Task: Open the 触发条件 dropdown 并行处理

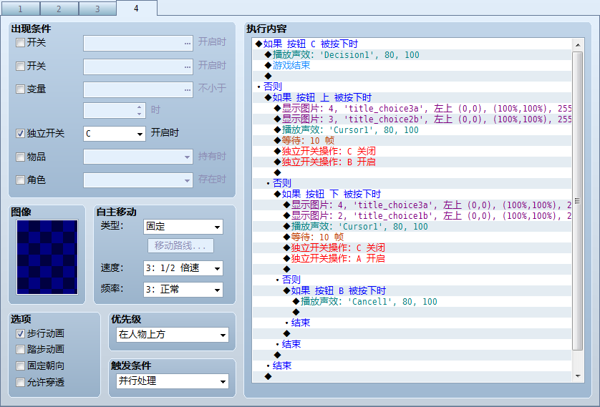Action: [x=173, y=381]
